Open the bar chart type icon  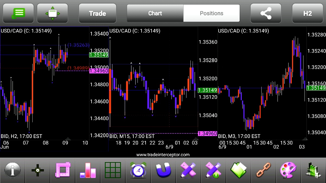(x=88, y=170)
